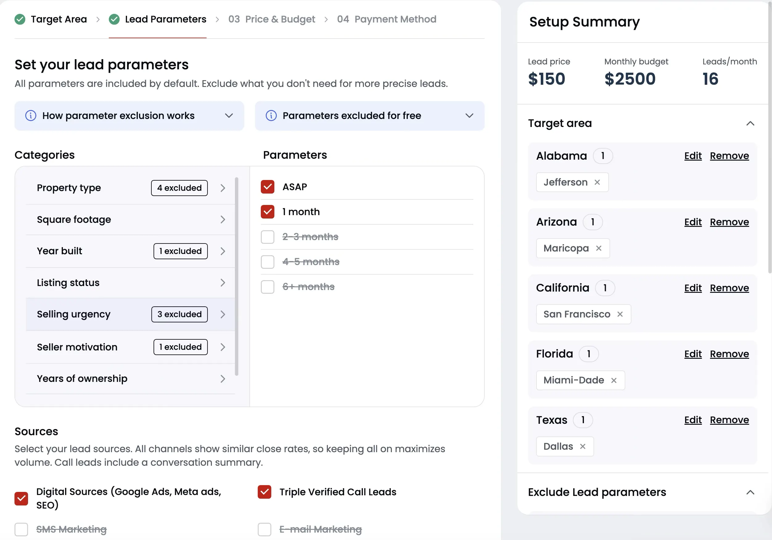Image resolution: width=772 pixels, height=540 pixels.
Task: Select the Selling urgency category
Action: [130, 314]
